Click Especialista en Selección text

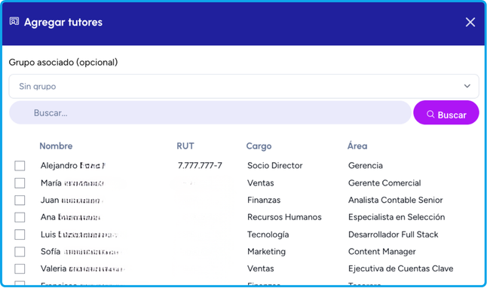tap(397, 217)
